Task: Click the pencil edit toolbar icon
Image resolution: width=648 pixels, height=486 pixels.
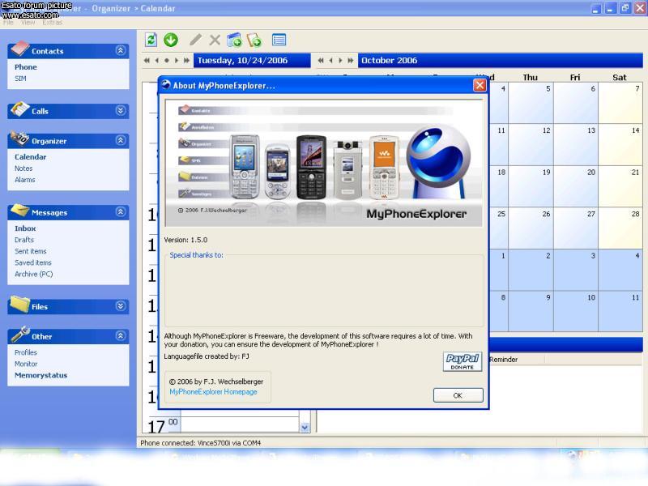Action: [195, 40]
